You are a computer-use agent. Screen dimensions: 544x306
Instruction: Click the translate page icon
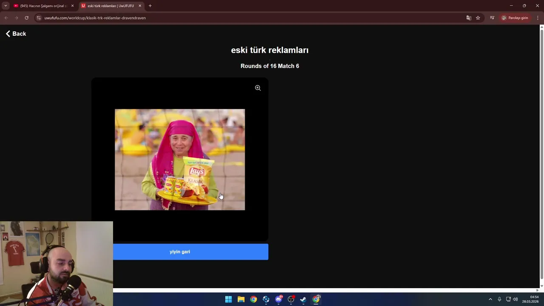tap(469, 18)
